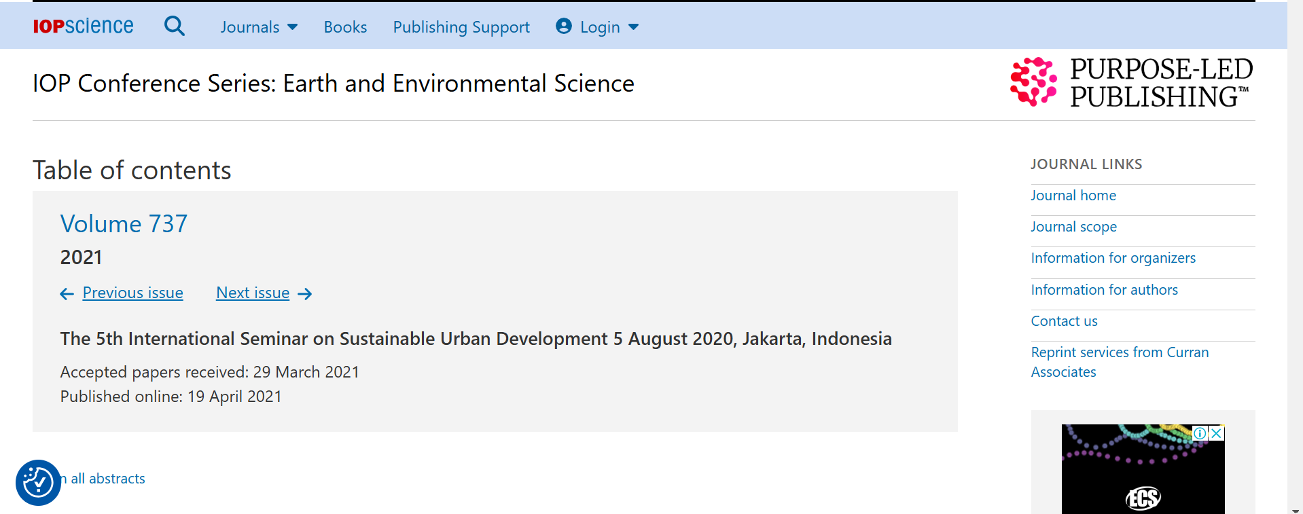This screenshot has height=514, width=1303.
Task: Close the ad with the X icon
Action: (1217, 433)
